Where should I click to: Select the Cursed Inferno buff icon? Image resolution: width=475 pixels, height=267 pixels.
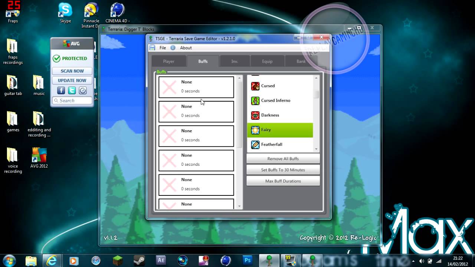coord(255,100)
